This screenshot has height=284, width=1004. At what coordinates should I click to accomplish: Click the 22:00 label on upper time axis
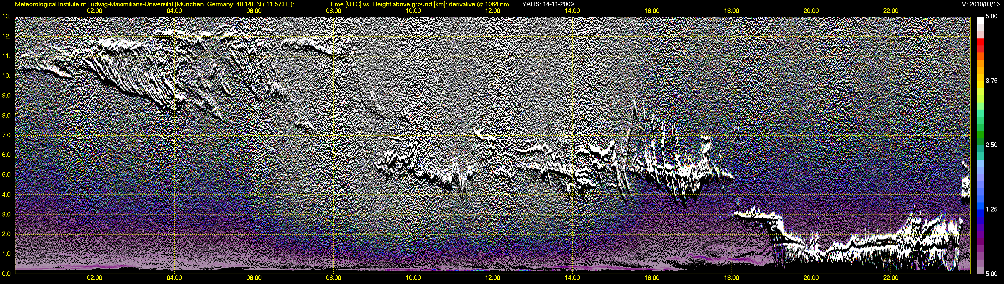click(891, 11)
